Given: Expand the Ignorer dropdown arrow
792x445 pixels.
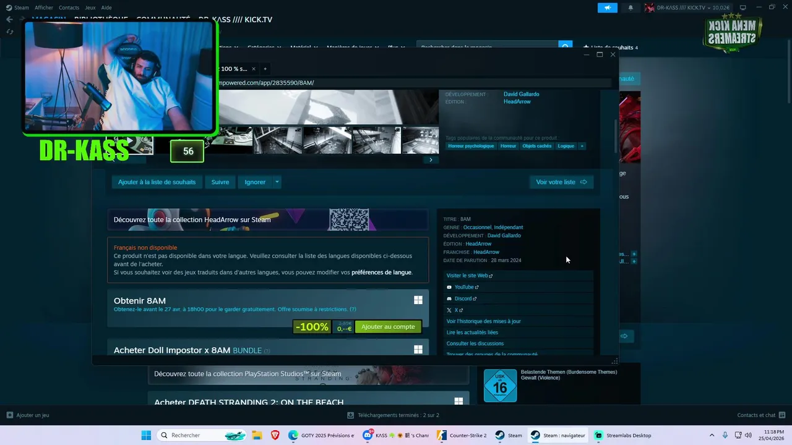Looking at the screenshot, I should pos(277,182).
